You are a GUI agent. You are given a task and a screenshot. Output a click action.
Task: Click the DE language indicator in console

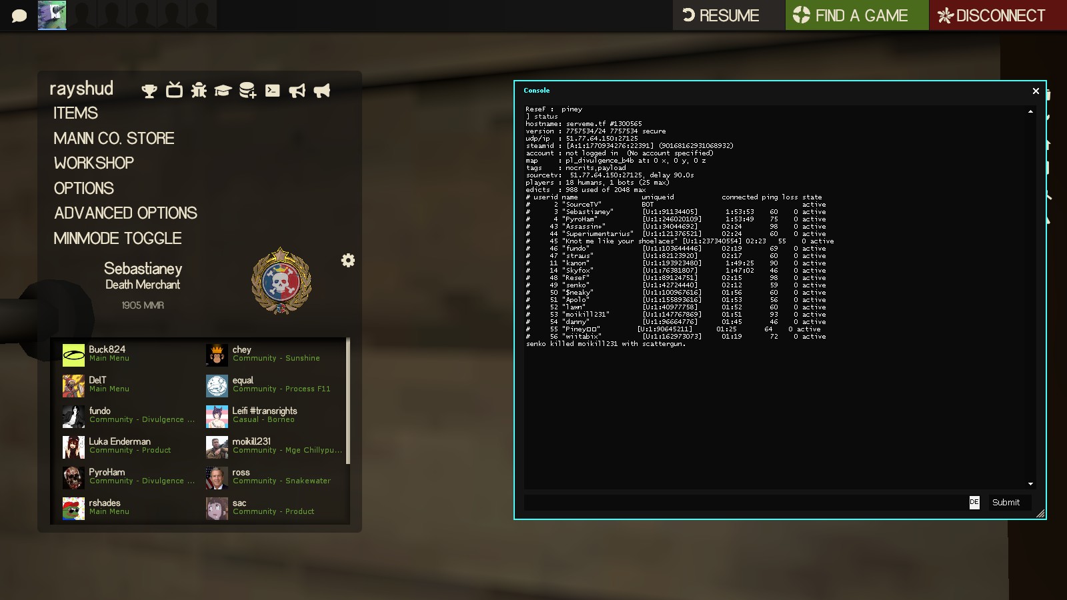pos(974,503)
